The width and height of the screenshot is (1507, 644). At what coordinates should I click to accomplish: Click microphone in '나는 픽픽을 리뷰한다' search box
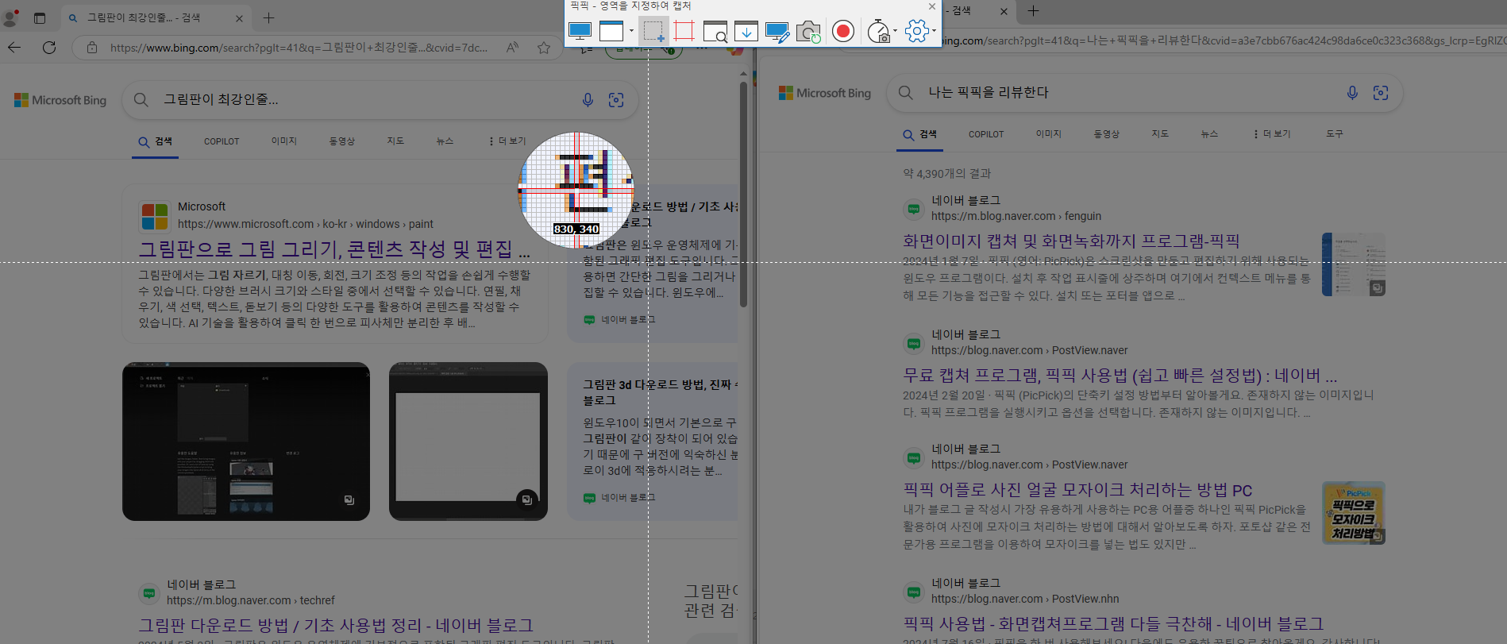[1352, 93]
